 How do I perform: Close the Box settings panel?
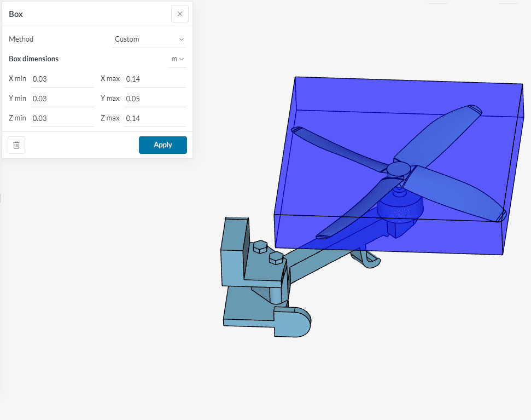click(x=179, y=14)
